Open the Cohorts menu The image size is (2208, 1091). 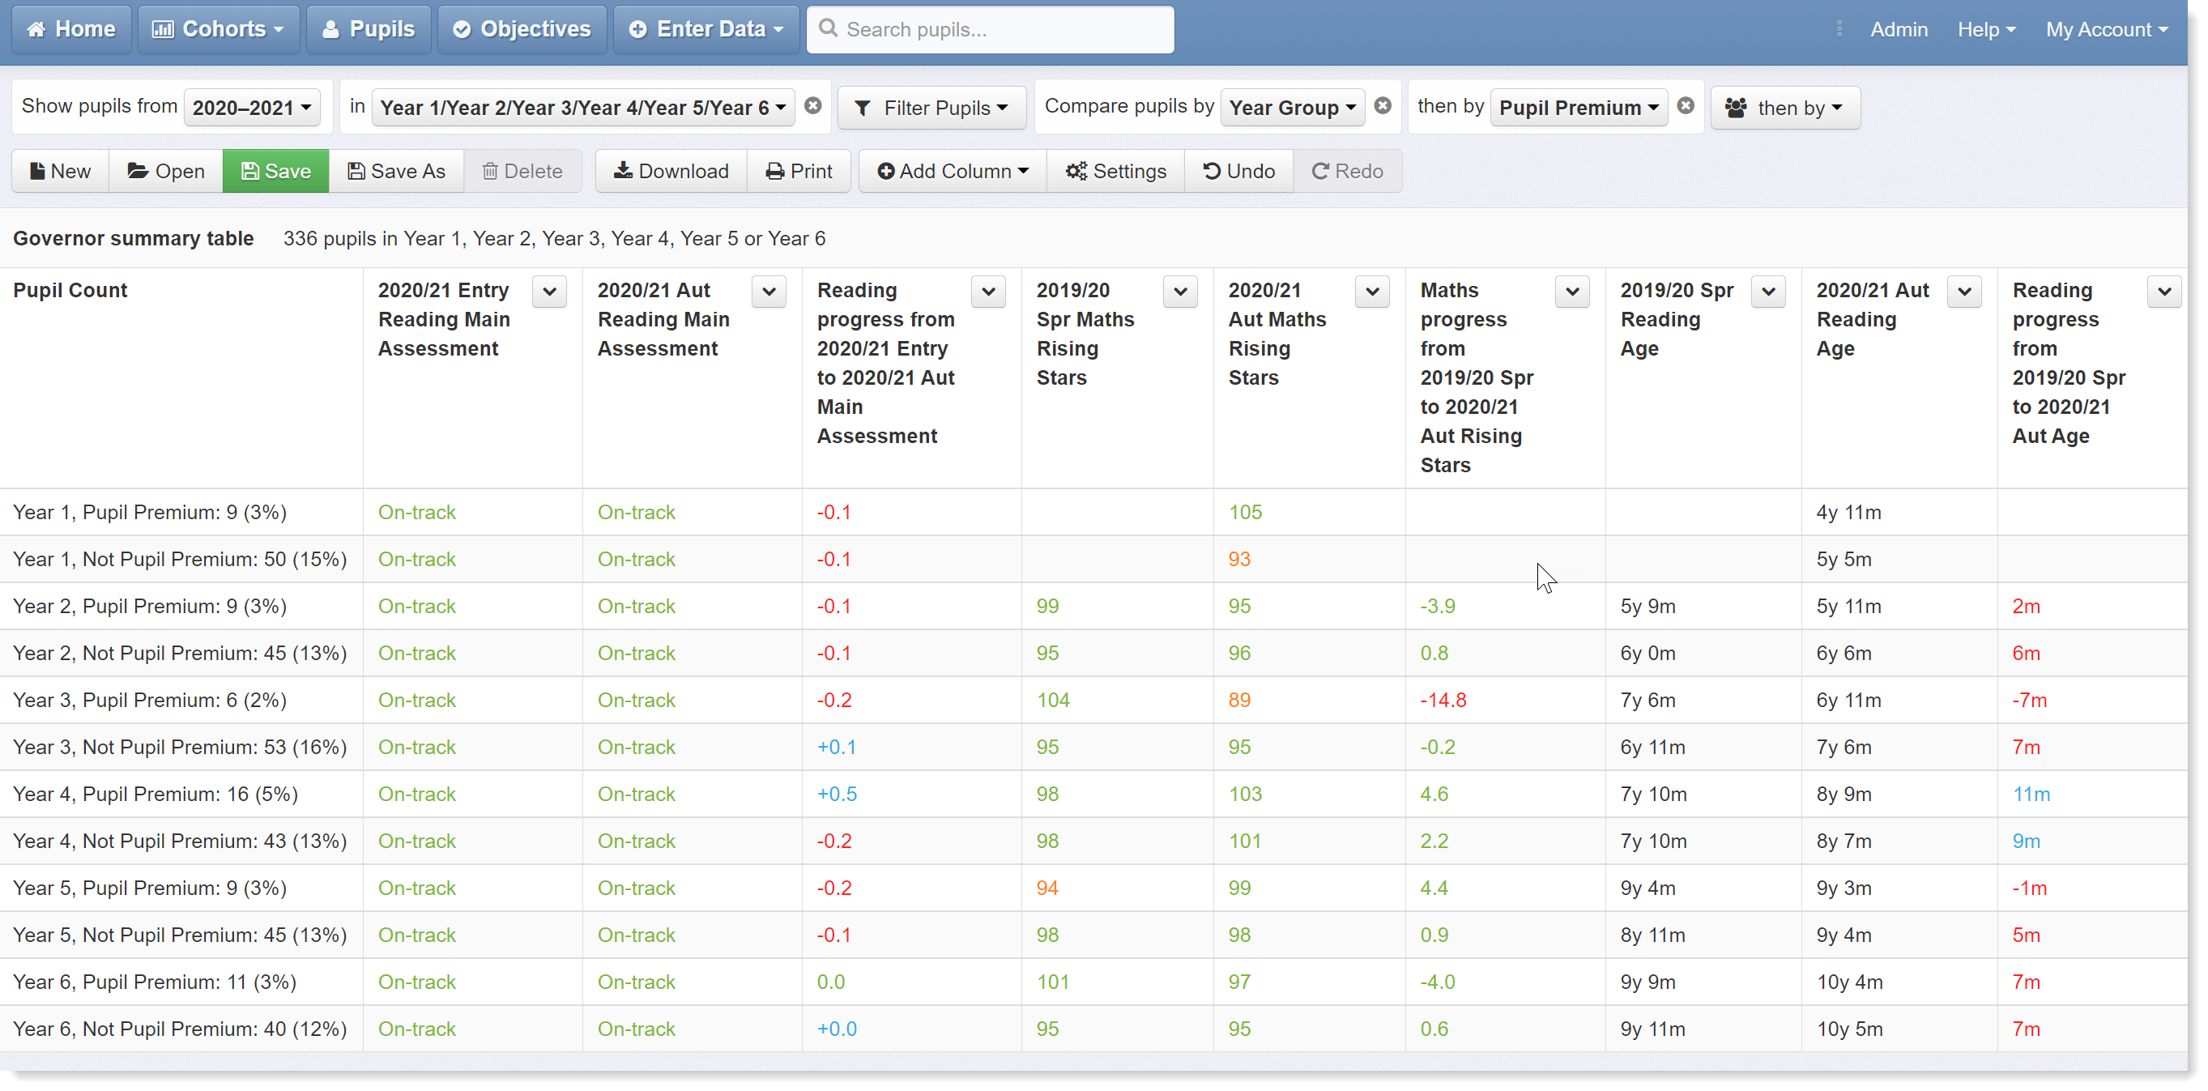[x=218, y=29]
